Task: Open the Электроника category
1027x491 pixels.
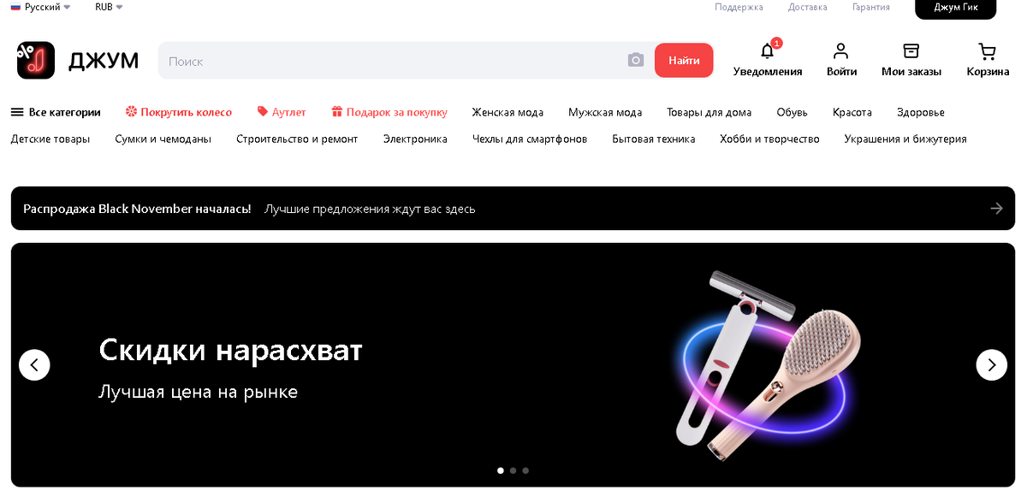Action: [415, 139]
